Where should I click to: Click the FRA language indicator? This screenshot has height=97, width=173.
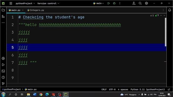pos(155,95)
